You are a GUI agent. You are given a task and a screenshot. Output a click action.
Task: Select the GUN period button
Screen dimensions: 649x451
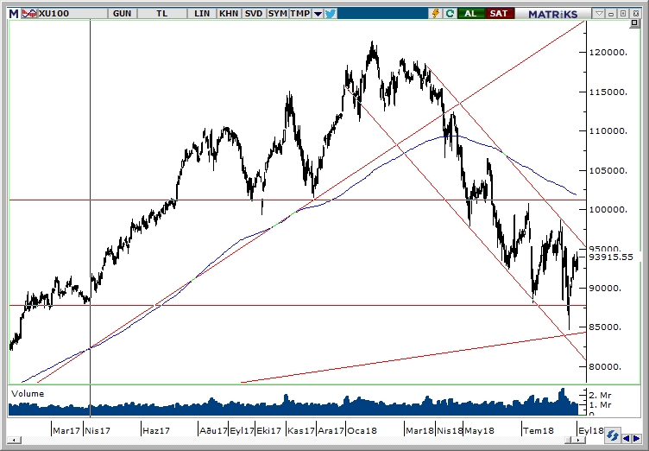coord(122,14)
